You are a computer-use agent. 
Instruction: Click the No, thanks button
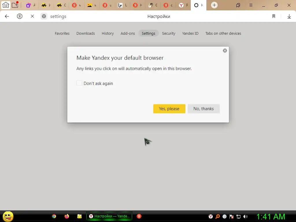tap(203, 109)
